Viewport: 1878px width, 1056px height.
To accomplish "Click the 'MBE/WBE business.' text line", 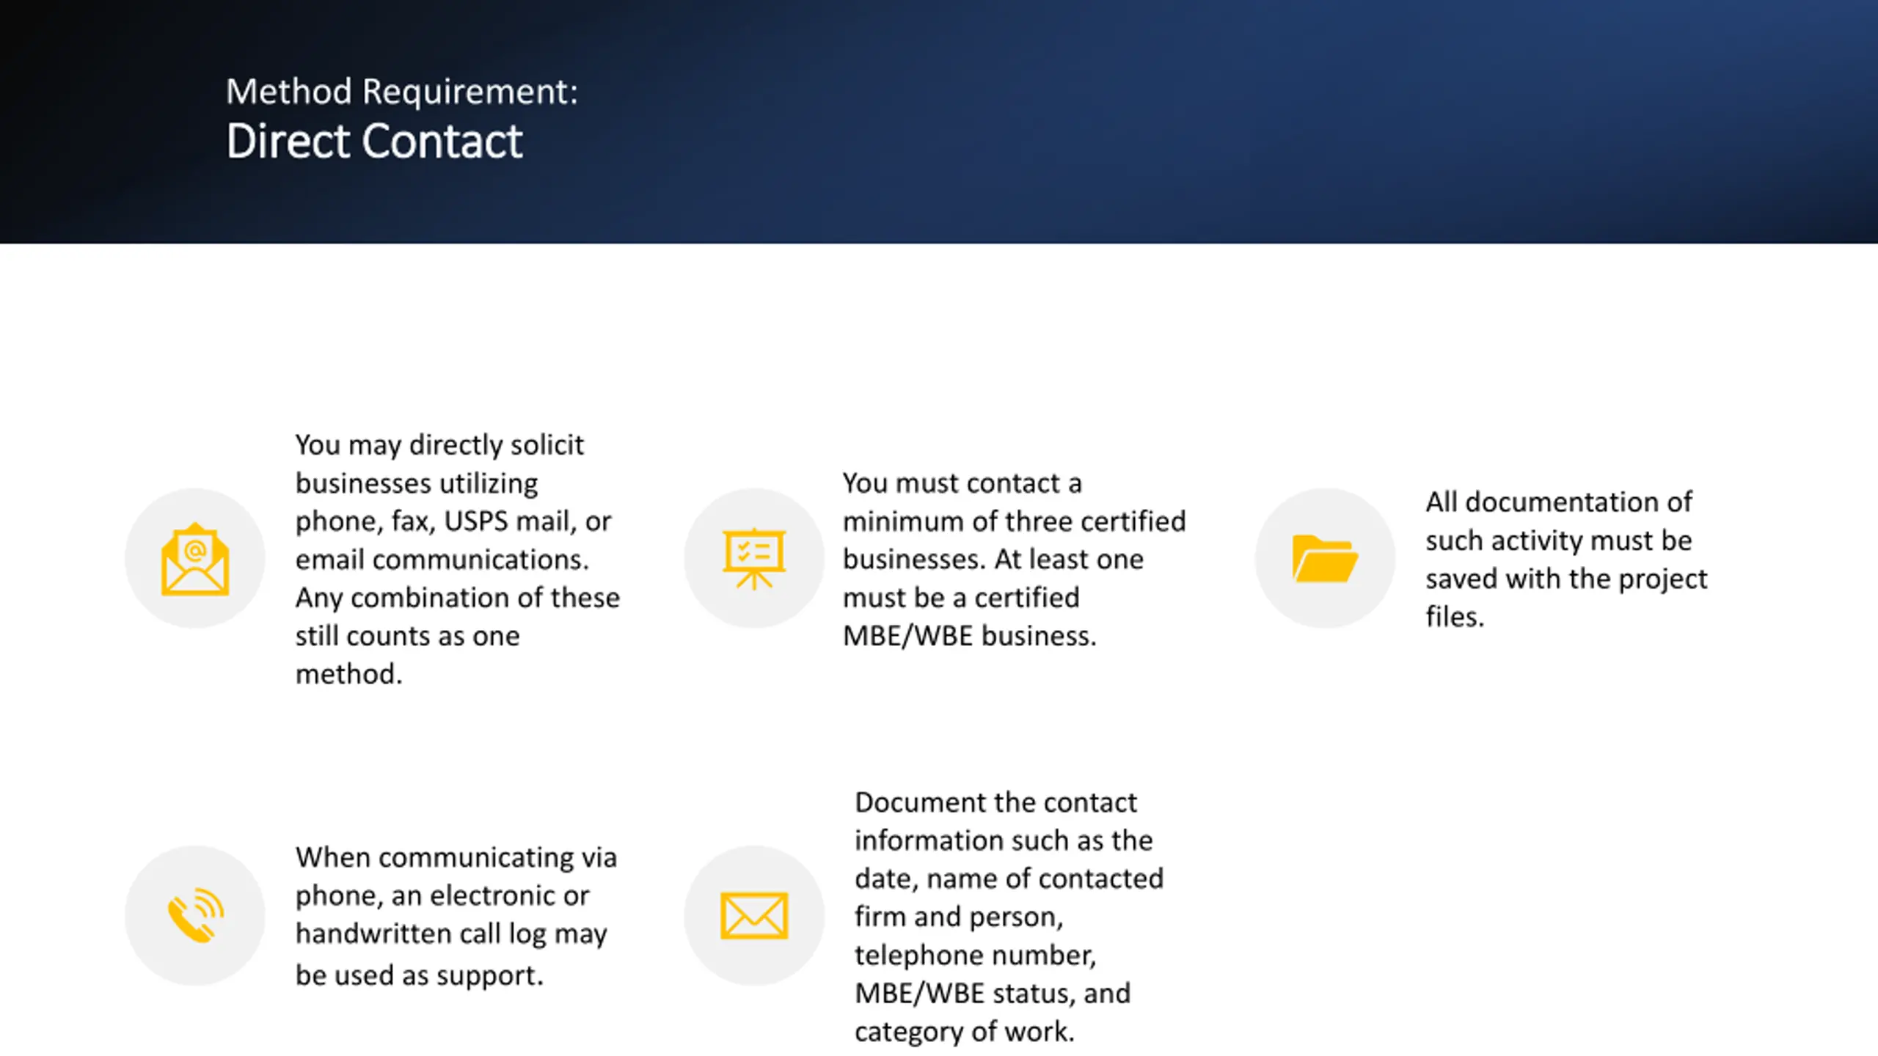I will 969,636.
